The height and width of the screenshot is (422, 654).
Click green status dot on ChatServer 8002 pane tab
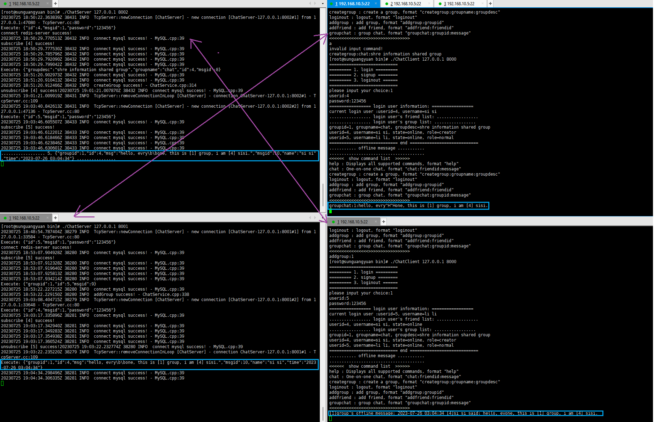[5, 4]
